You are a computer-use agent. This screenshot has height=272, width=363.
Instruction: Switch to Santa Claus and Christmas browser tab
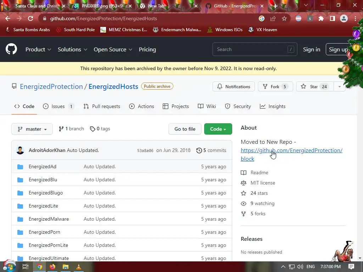pyautogui.click(x=37, y=6)
